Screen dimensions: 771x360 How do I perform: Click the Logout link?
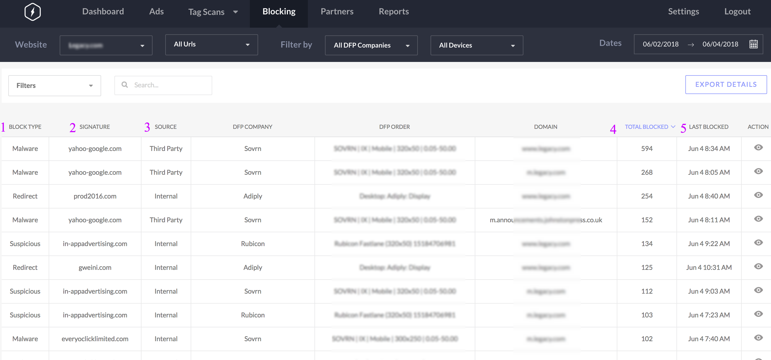[x=737, y=11]
